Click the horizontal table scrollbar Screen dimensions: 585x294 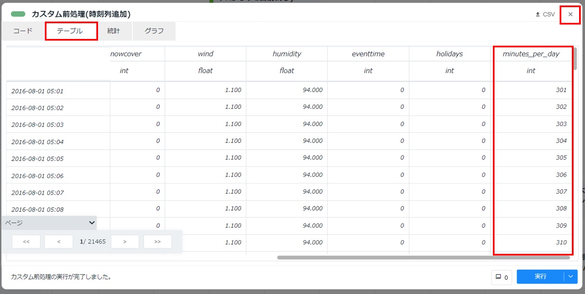(424, 257)
